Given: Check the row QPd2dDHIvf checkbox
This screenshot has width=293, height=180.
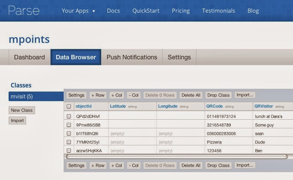Looking at the screenshot, I should click(x=69, y=116).
